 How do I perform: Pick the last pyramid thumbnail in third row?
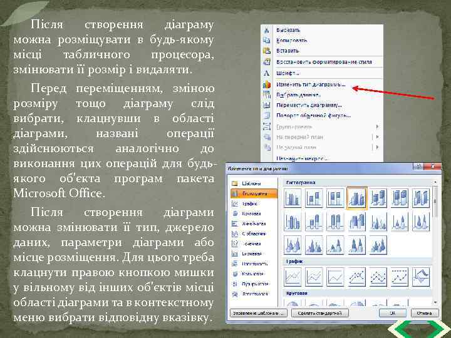378,245
